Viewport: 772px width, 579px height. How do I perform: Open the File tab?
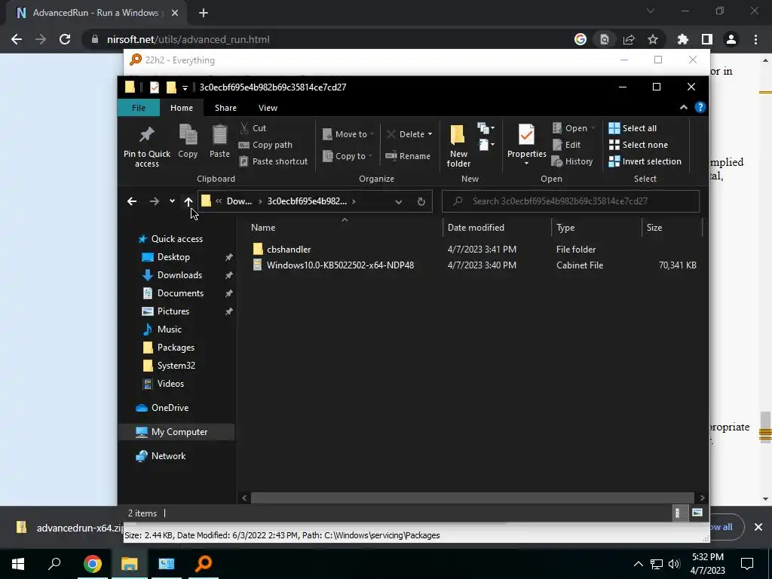click(139, 108)
